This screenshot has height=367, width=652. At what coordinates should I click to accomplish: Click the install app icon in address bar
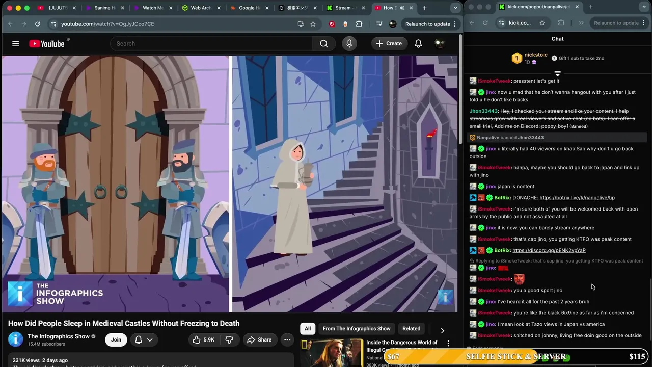pos(301,24)
